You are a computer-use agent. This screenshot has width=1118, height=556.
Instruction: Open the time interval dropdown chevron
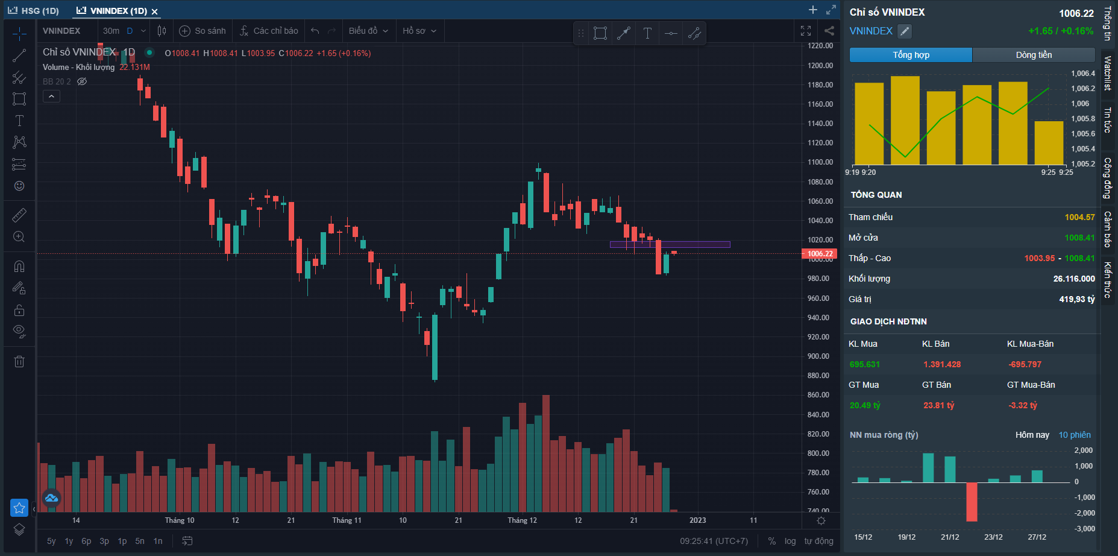(x=143, y=31)
